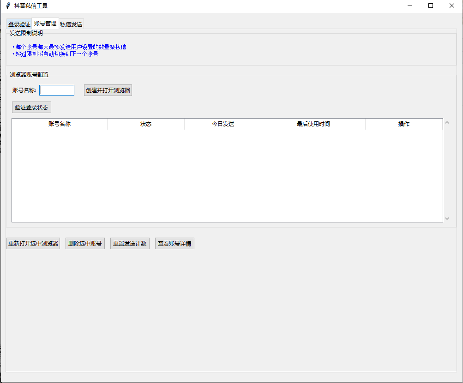Click the 最后使用时间 column header
Viewport: 463px width, 383px height.
[313, 124]
